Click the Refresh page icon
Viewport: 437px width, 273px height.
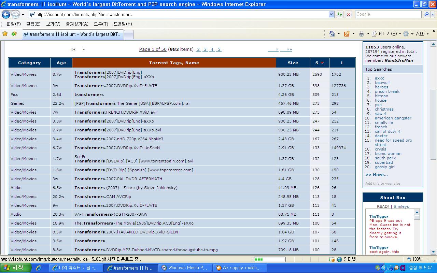pos(340,14)
